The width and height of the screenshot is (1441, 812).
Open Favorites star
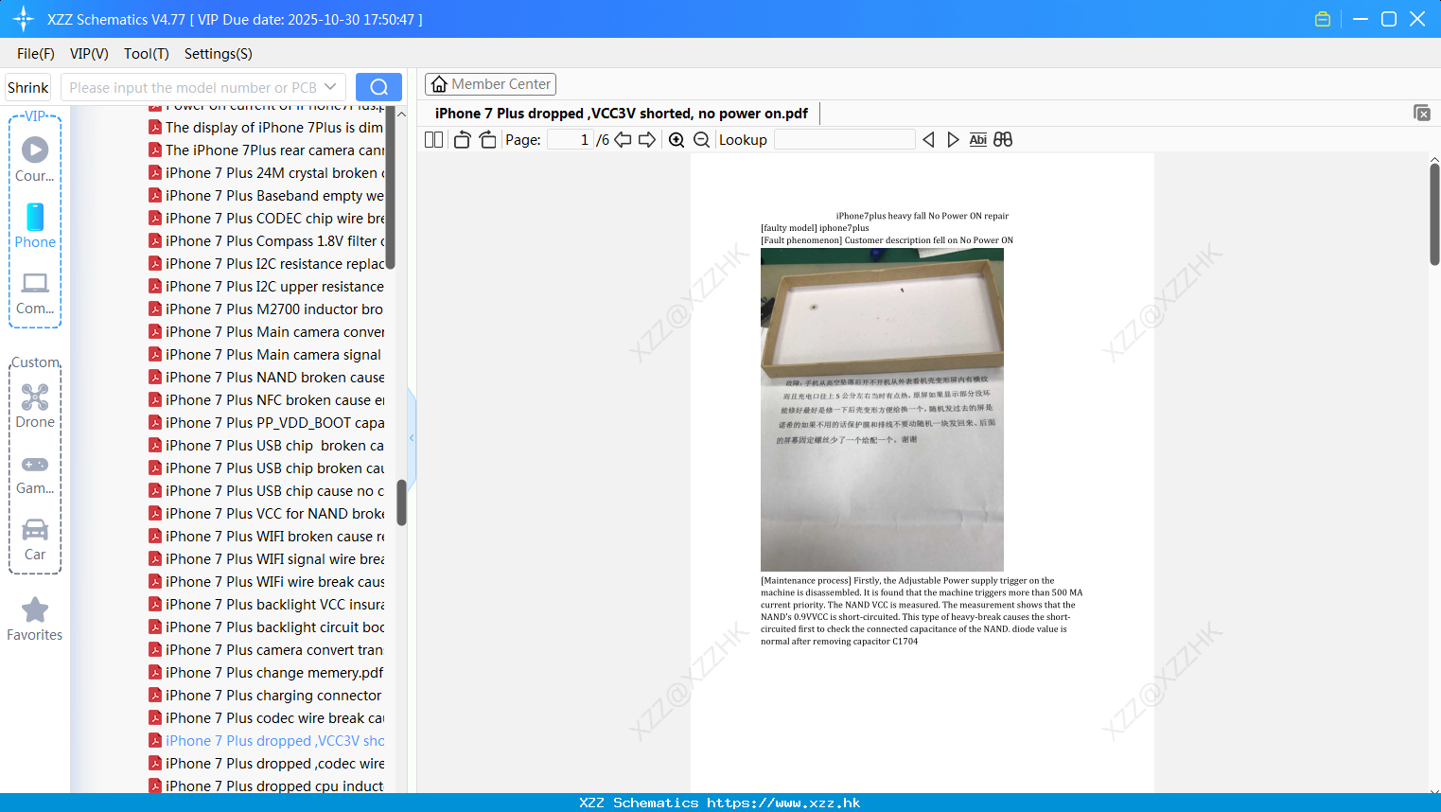[35, 619]
